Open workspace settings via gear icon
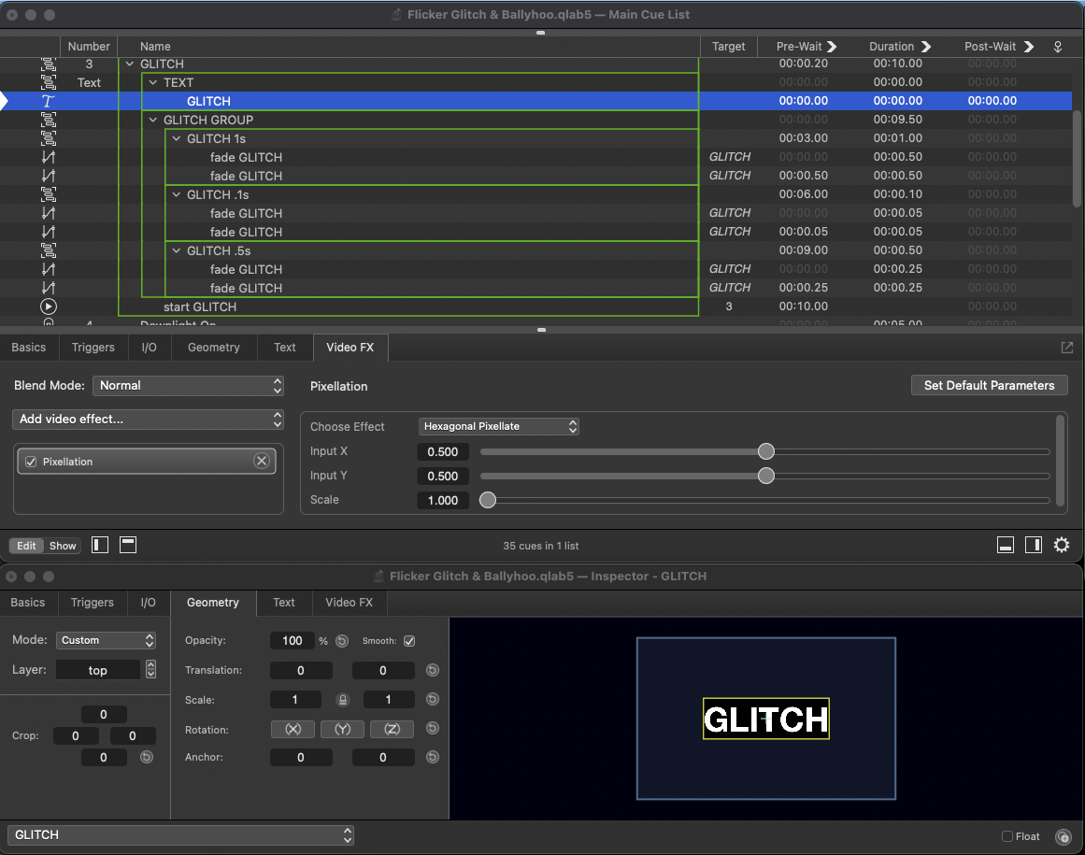The image size is (1085, 855). click(x=1062, y=545)
